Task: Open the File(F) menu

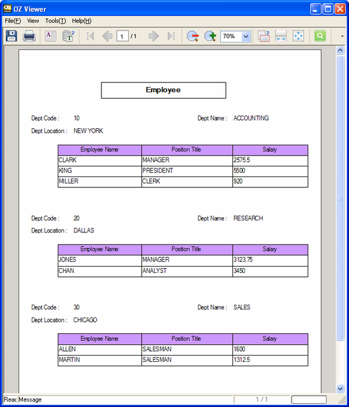Action: pos(13,21)
